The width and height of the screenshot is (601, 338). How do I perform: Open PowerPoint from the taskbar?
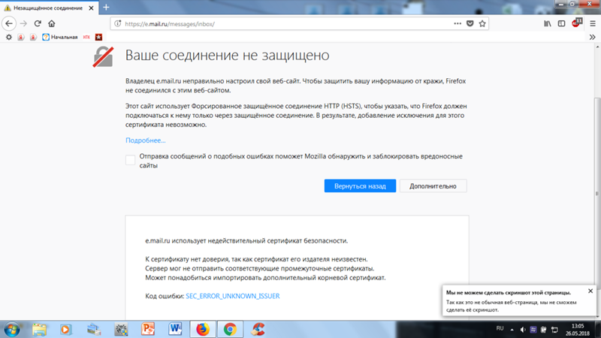coord(148,330)
